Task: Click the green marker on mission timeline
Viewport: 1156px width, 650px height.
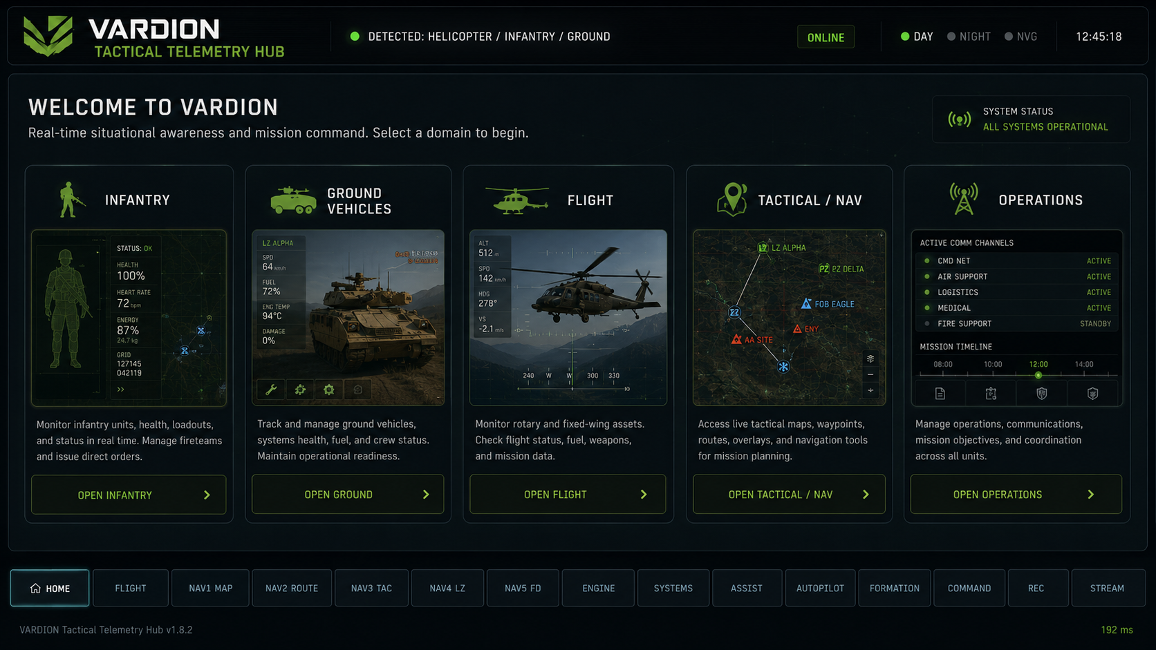Action: pos(1038,375)
